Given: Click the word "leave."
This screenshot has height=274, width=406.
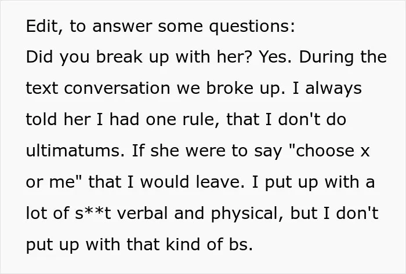Looking at the screenshot, I should (x=220, y=182).
